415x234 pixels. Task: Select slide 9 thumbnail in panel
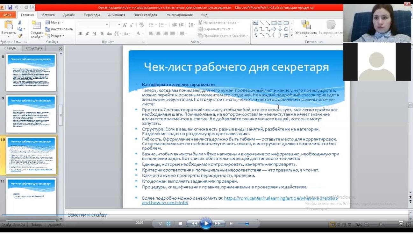tap(31, 114)
